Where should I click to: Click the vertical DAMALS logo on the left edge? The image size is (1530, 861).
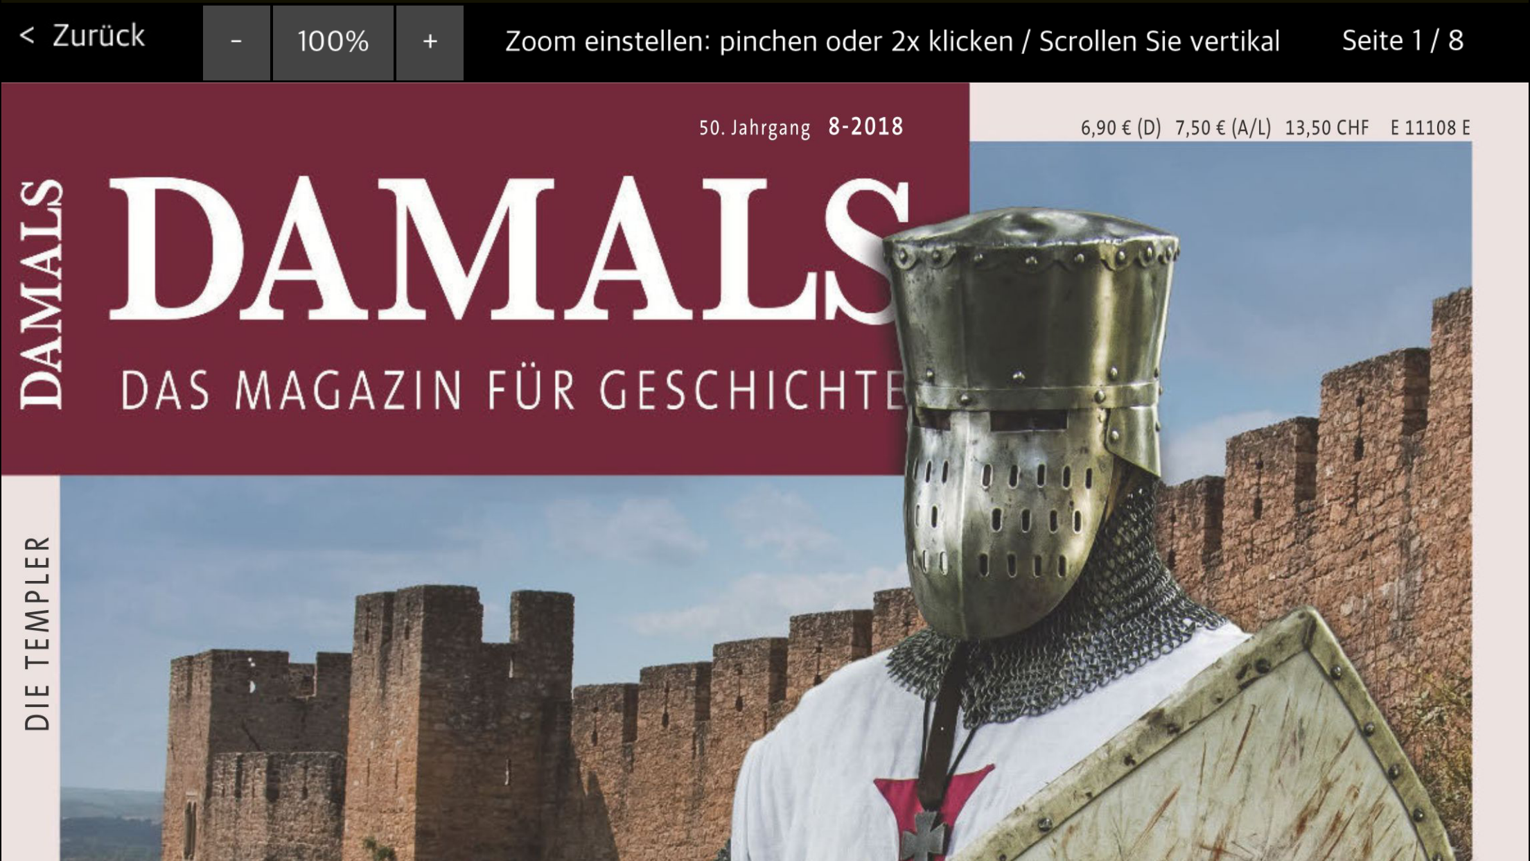point(41,294)
